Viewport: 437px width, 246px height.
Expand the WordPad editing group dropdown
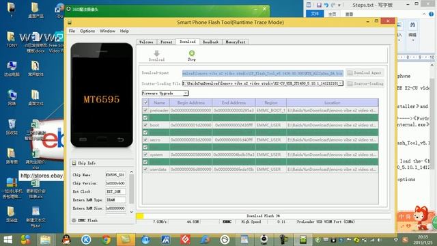point(412,40)
